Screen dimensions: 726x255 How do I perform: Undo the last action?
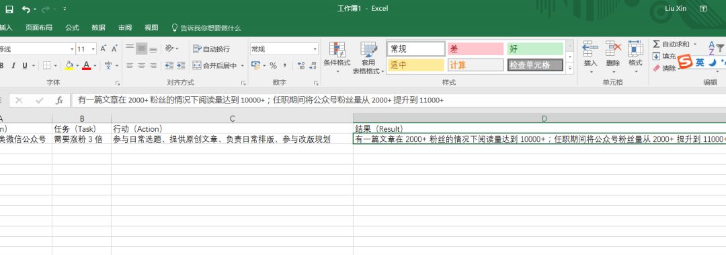[x=26, y=9]
